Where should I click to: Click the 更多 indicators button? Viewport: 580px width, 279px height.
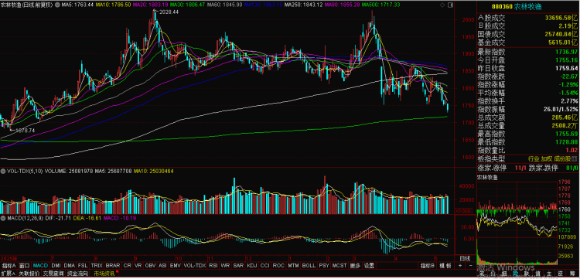pos(355,266)
